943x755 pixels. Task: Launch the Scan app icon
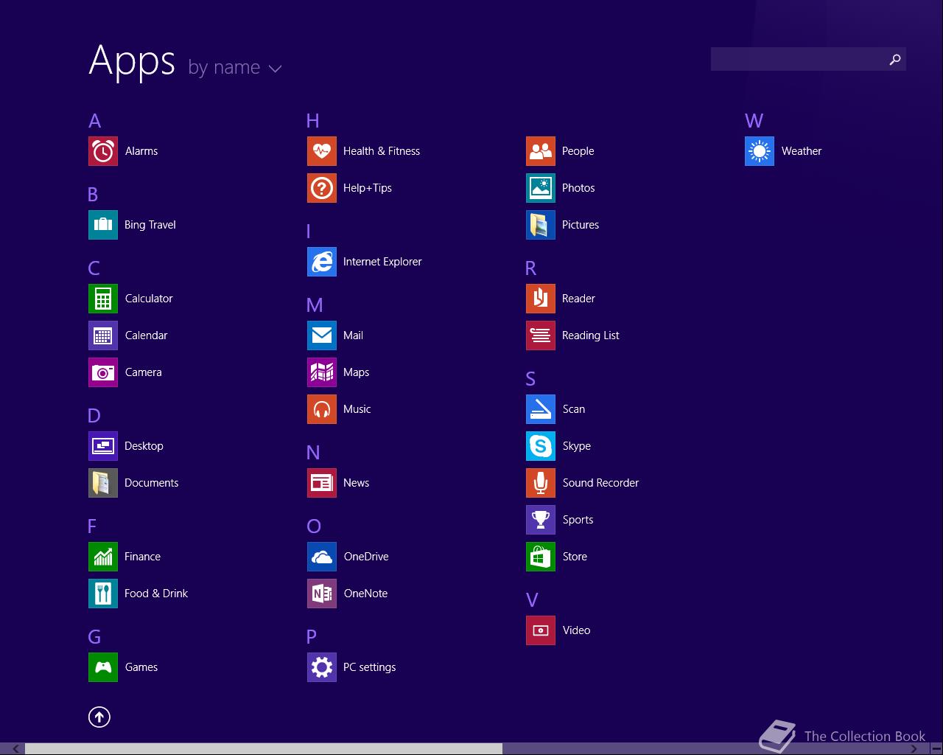[x=541, y=409]
